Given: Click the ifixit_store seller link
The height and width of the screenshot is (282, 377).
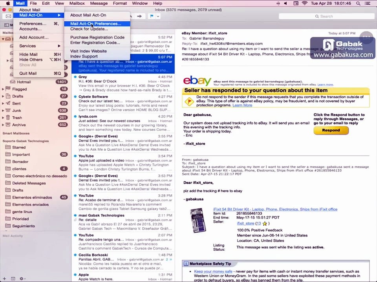Looking at the screenshot, I should (x=245, y=223).
